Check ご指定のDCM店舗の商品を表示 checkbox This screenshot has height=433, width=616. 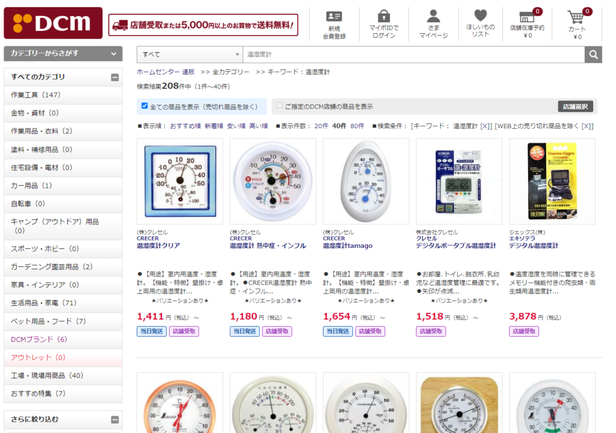pyautogui.click(x=279, y=105)
